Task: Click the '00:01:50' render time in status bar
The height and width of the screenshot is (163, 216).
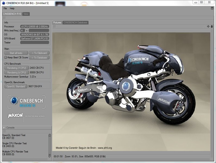Action: coord(58,156)
